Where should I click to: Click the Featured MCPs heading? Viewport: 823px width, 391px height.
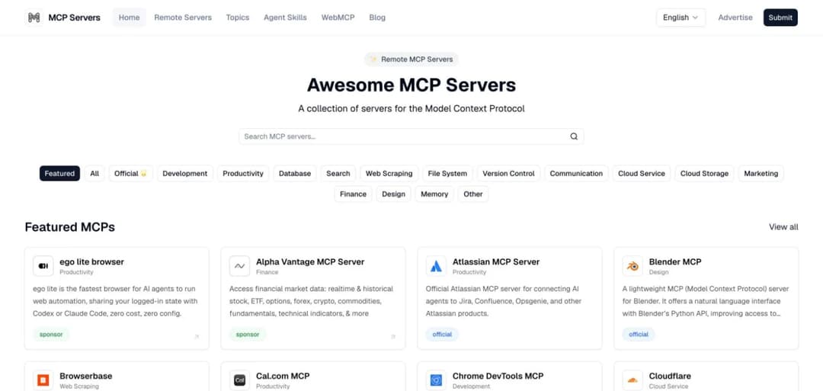70,226
